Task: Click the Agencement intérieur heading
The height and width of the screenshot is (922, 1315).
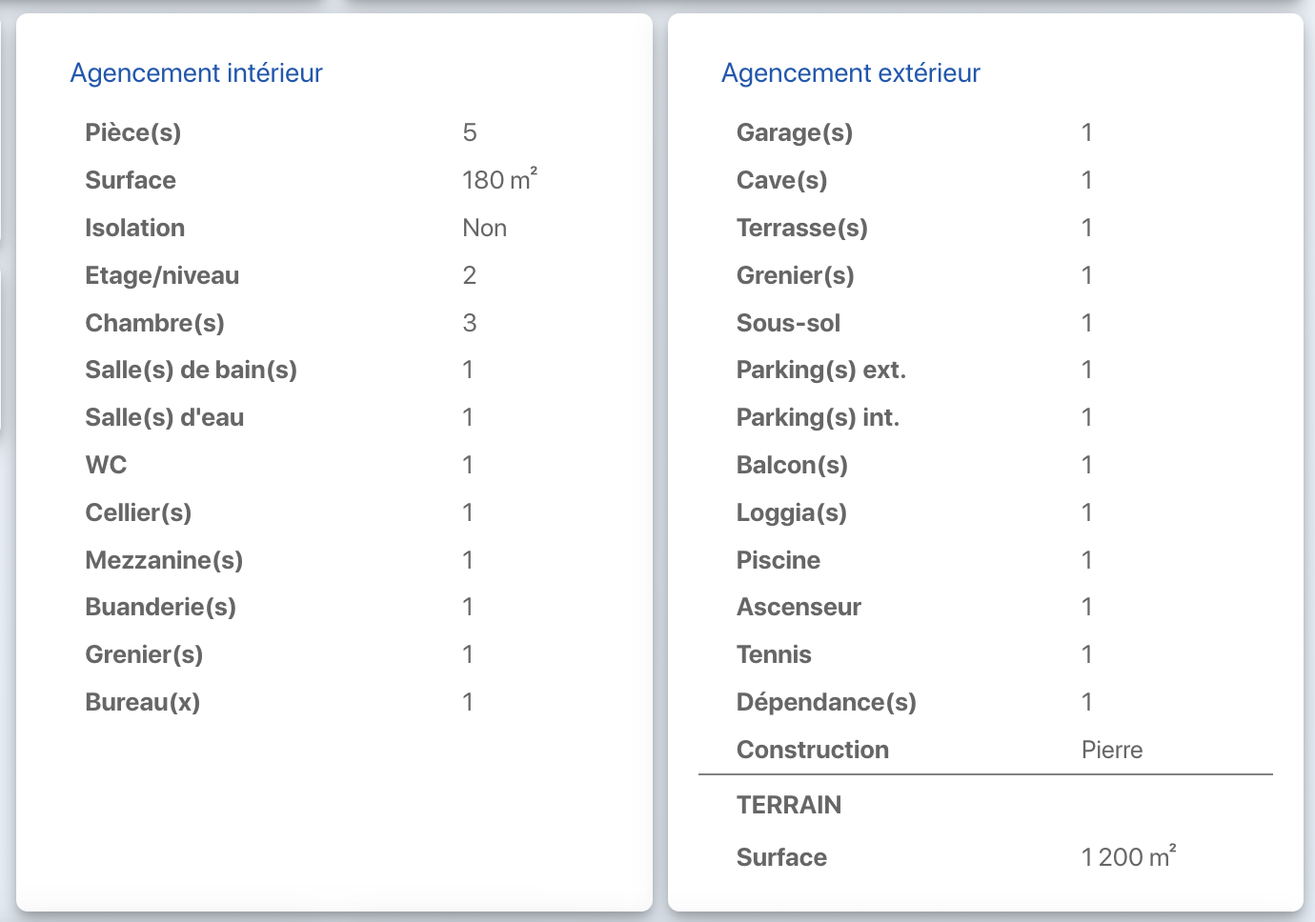Action: point(196,73)
